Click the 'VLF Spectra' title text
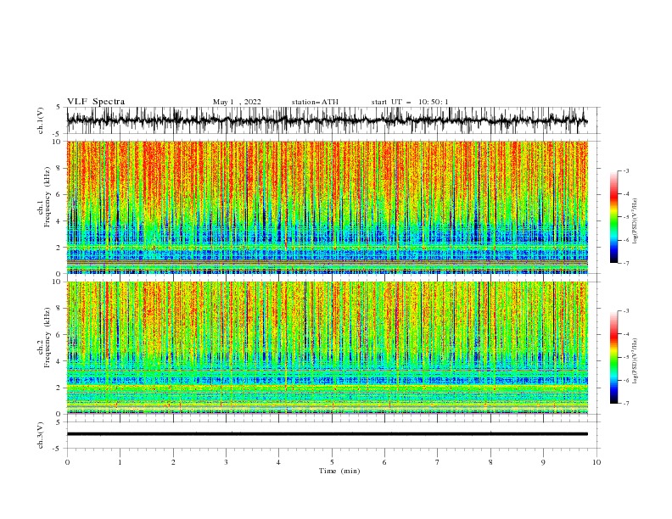672x519 pixels. pyautogui.click(x=96, y=102)
